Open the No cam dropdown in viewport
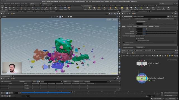Screen dimensions: 179x100 pos(115,19)
